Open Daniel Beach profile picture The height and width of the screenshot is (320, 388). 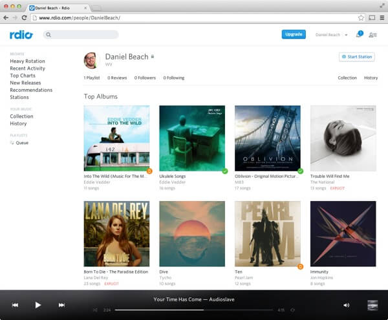[x=91, y=60]
